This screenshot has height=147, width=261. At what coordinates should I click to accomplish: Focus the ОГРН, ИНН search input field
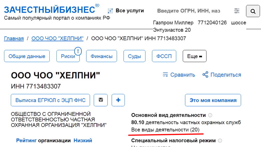click(x=189, y=11)
